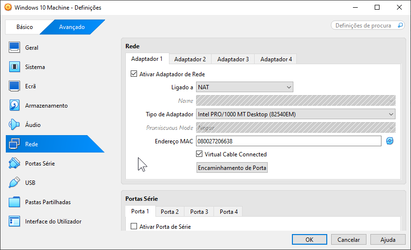Open the Geral settings icon
Viewport: 411px width, 250px height.
[x=15, y=47]
